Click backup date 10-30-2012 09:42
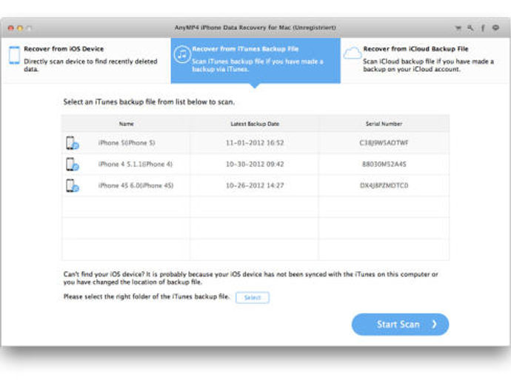Screen dimensions: 511x384 [255, 164]
